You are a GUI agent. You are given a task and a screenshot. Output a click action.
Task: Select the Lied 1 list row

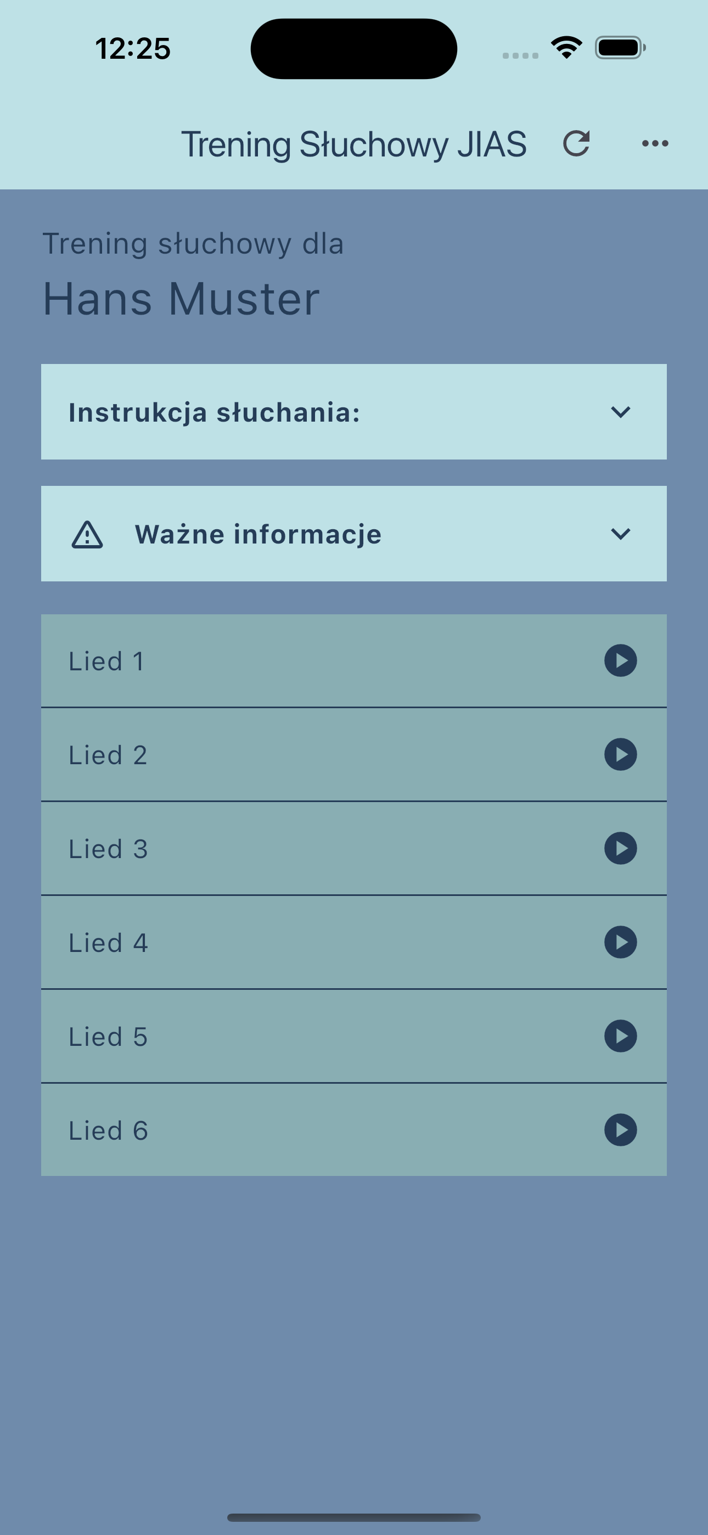[353, 661]
